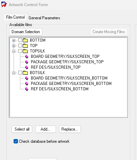Expand the BOTTOM film tree node
This screenshot has height=160, width=137.
click(x=14, y=40)
